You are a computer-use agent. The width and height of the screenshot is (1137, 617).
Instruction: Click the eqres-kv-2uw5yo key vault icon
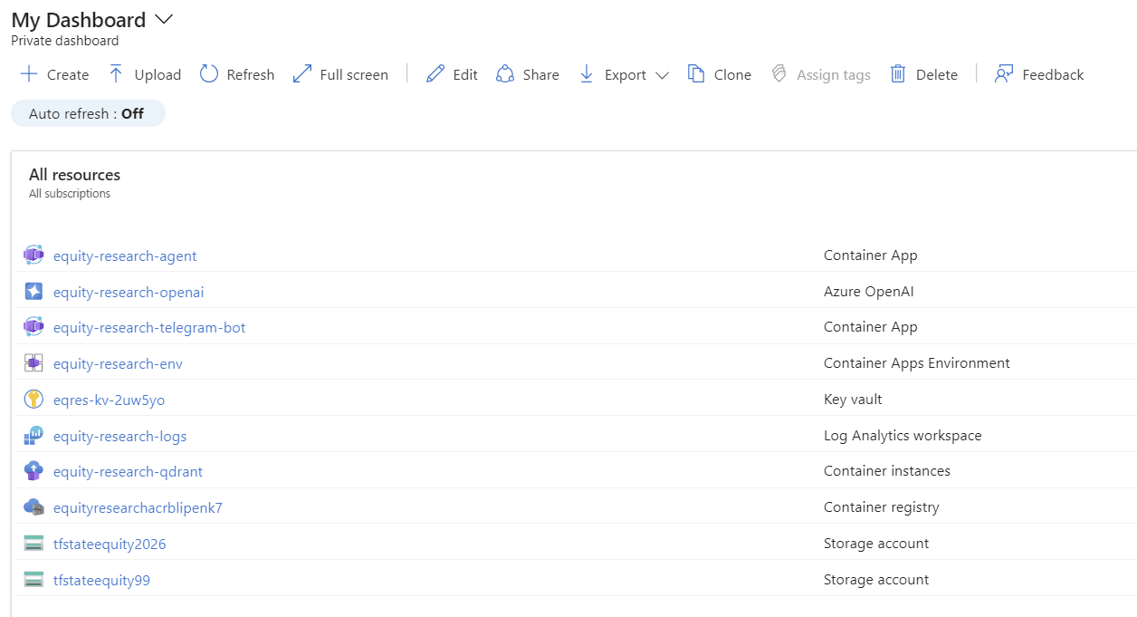point(33,400)
